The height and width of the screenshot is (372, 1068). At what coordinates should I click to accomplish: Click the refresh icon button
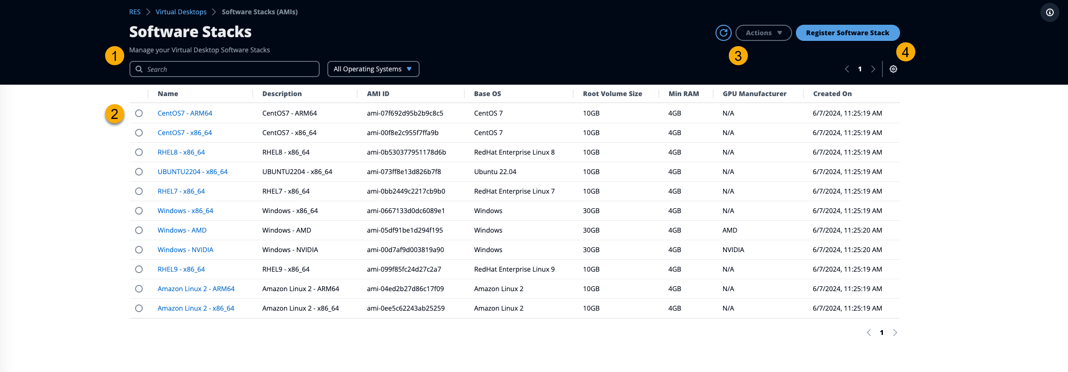[723, 33]
